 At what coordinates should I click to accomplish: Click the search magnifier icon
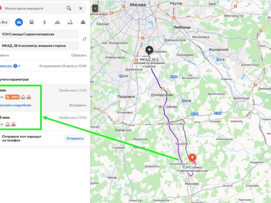pos(69,8)
